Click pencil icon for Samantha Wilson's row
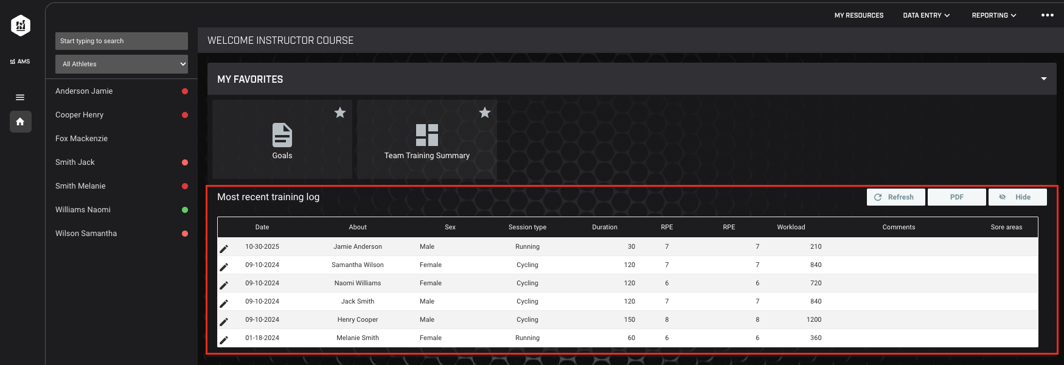This screenshot has height=365, width=1064. (224, 266)
